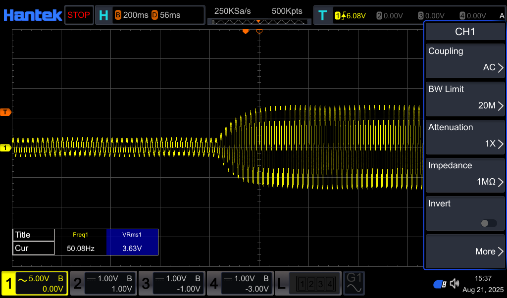
Task: Enable channel 2 in the bottom bar
Action: coord(103,283)
